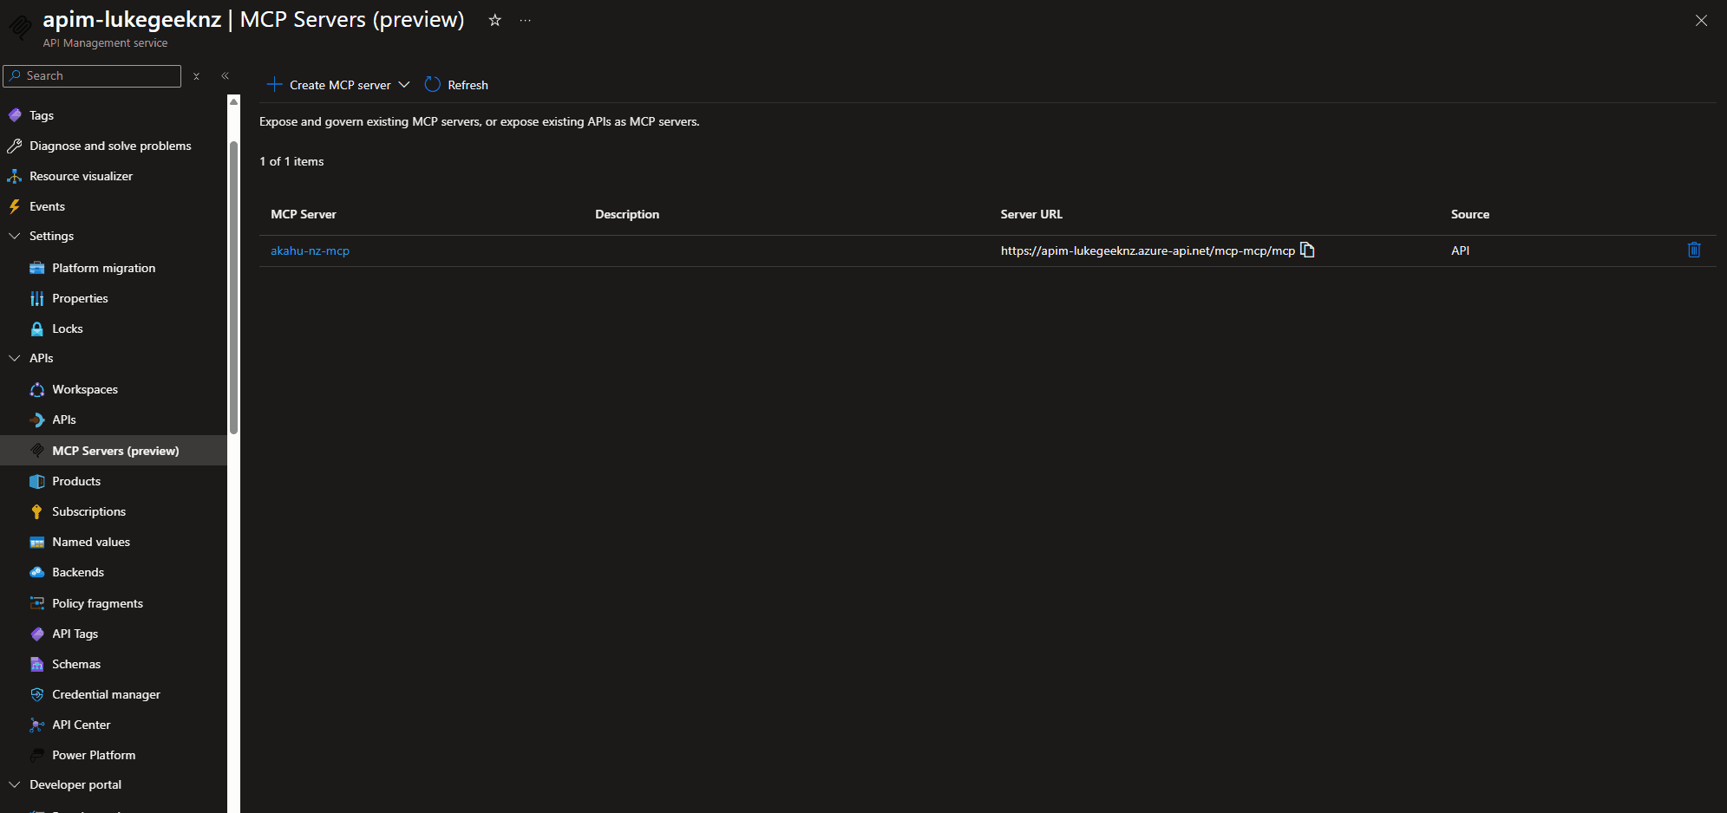Open the Policy fragments icon

coord(37,603)
